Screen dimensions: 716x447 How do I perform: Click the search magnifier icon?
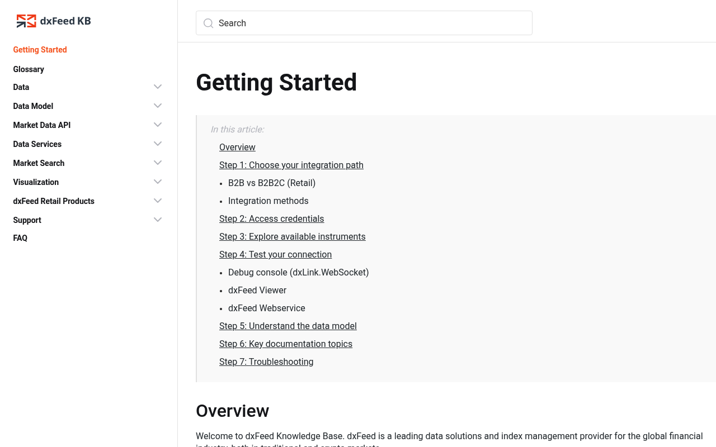pos(208,23)
